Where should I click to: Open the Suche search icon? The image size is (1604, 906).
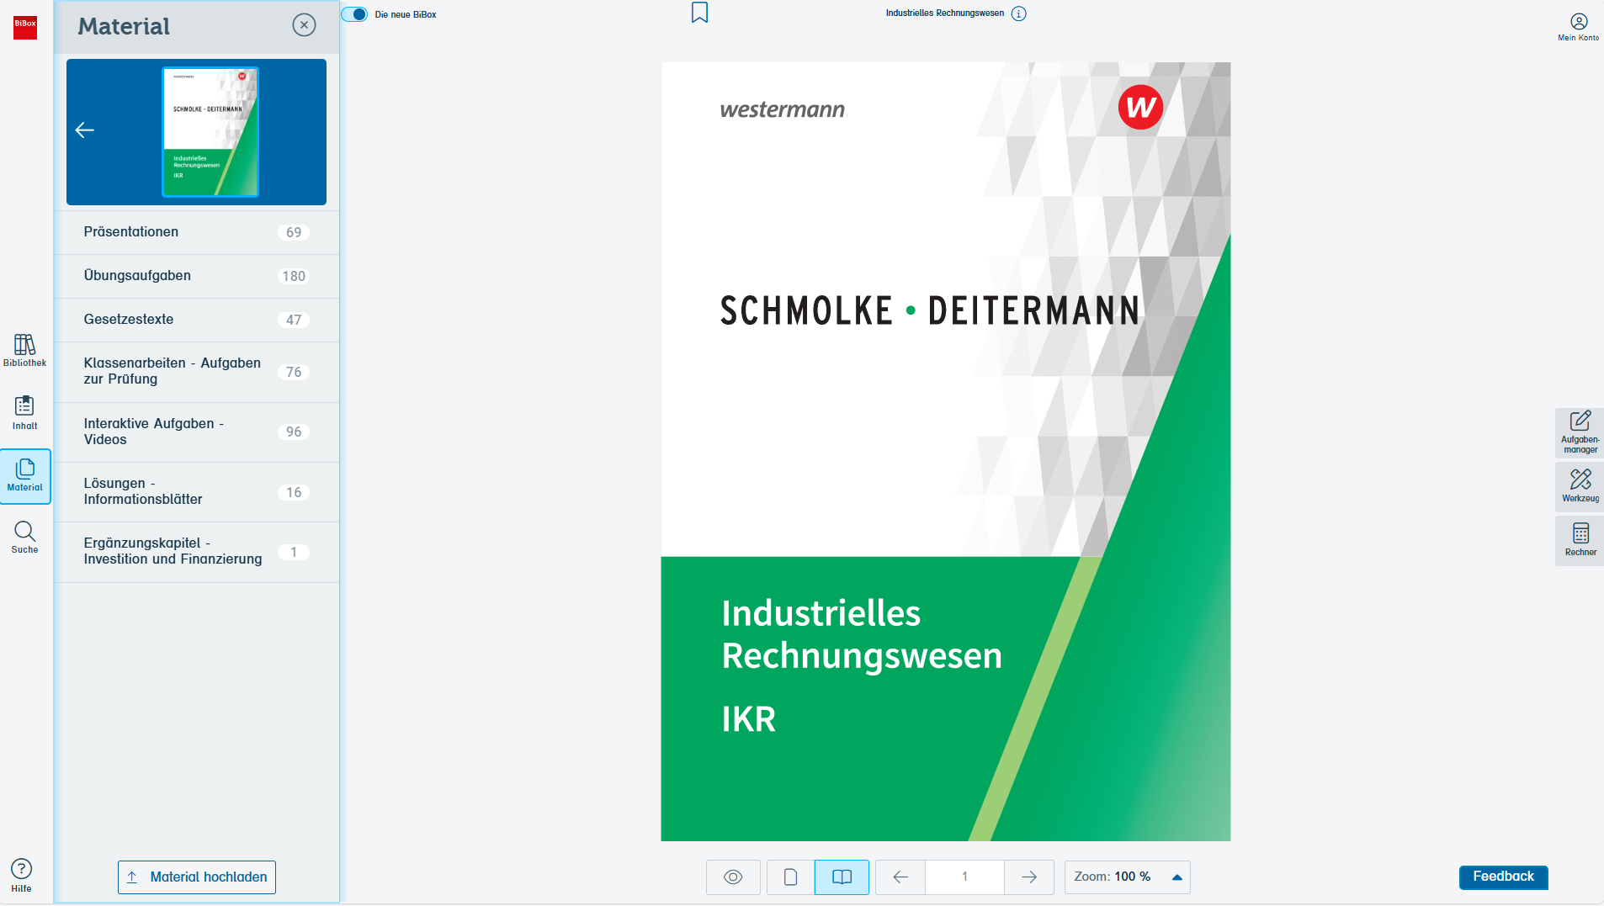pos(24,538)
